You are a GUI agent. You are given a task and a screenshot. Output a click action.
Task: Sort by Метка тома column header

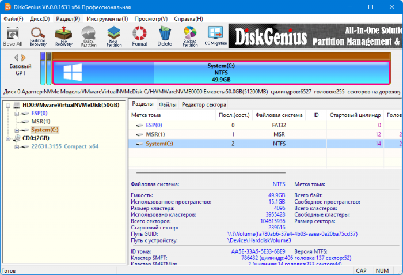(172, 115)
